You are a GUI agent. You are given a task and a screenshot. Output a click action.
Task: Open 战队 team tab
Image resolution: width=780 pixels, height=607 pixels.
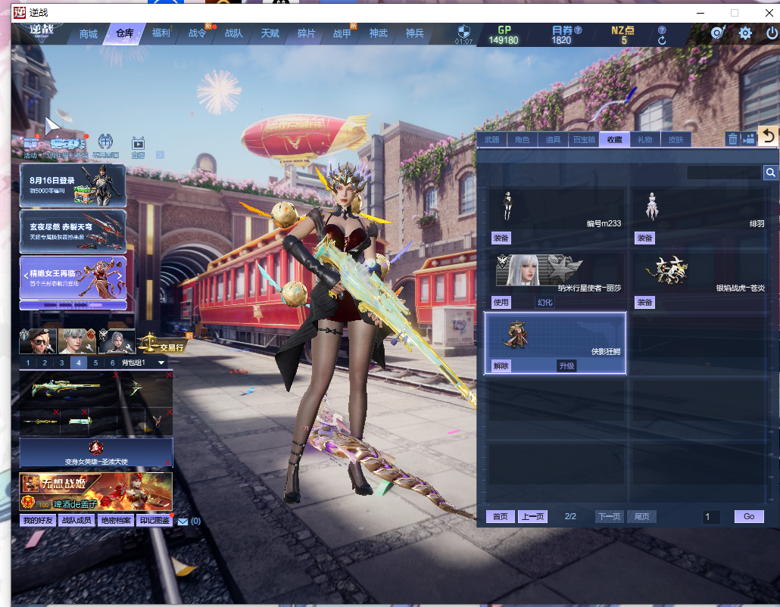[233, 33]
